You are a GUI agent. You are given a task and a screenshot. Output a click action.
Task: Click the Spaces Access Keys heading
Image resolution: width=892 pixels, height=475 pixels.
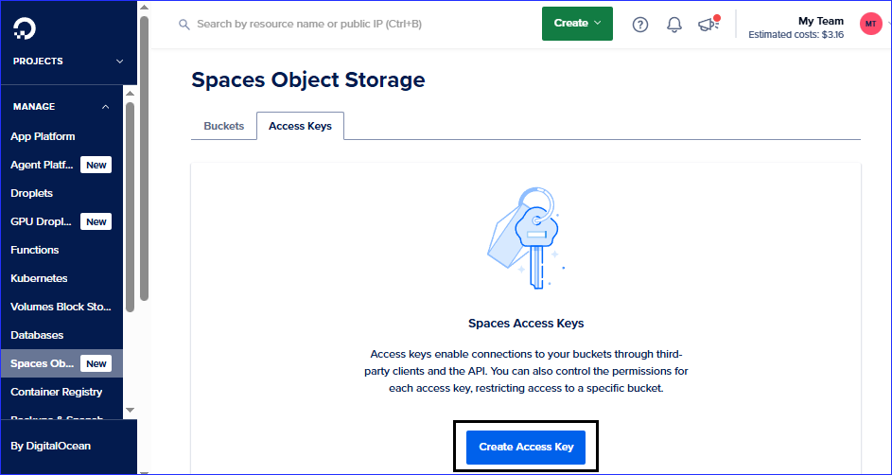[526, 324]
